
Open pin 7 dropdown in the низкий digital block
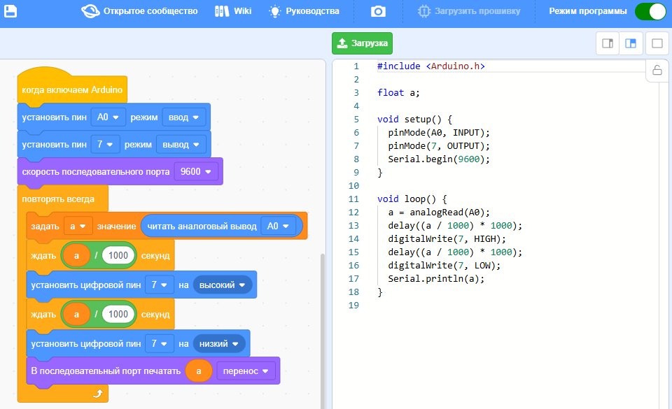(160, 343)
